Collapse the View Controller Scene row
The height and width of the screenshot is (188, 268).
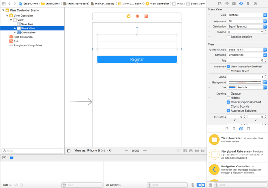[3, 10]
